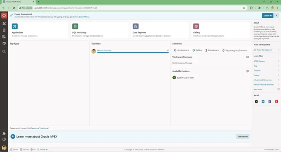Open Chrome's three-dot menu
The width and height of the screenshot is (281, 152).
(x=278, y=8)
